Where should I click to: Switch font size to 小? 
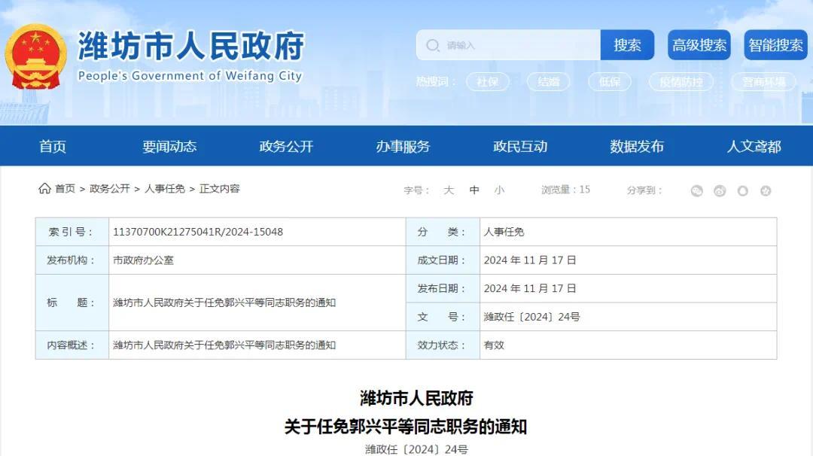coord(498,190)
